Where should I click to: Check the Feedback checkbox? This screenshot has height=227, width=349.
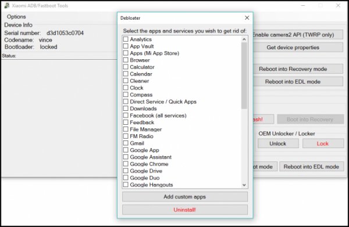126,122
